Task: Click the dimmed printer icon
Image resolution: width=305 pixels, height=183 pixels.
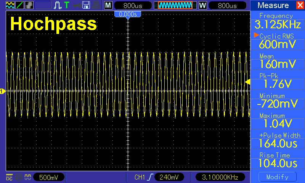Action: [96, 5]
